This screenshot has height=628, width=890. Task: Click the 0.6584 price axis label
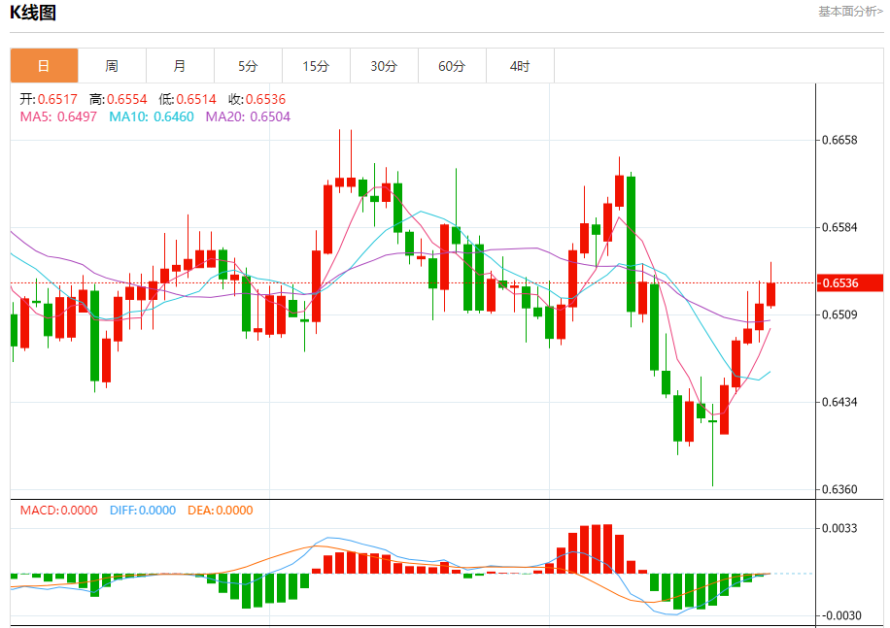click(x=839, y=227)
